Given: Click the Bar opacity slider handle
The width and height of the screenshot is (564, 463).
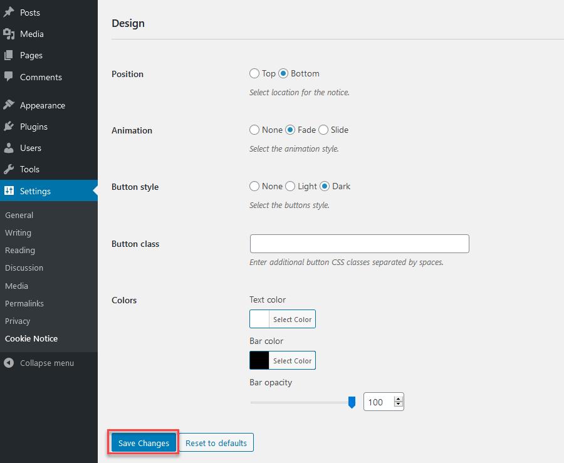Looking at the screenshot, I should [352, 402].
